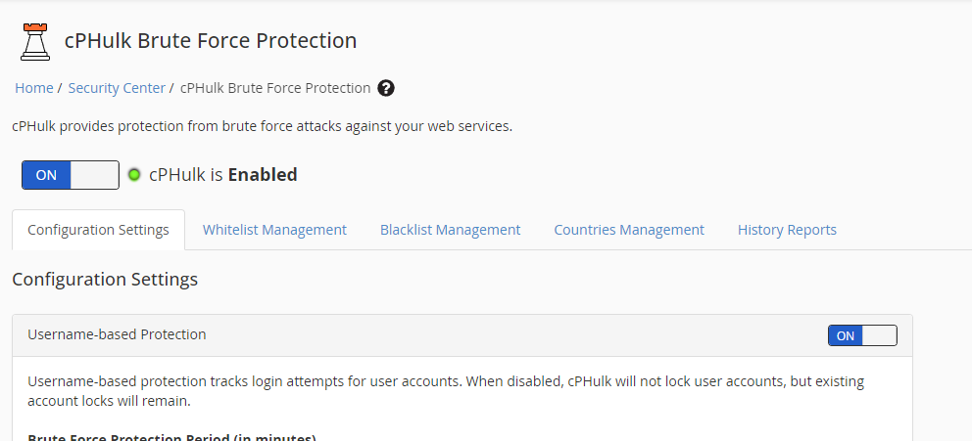Click the "cPHulk is Enabled" status text
Image resolution: width=972 pixels, height=441 pixels.
coord(222,175)
